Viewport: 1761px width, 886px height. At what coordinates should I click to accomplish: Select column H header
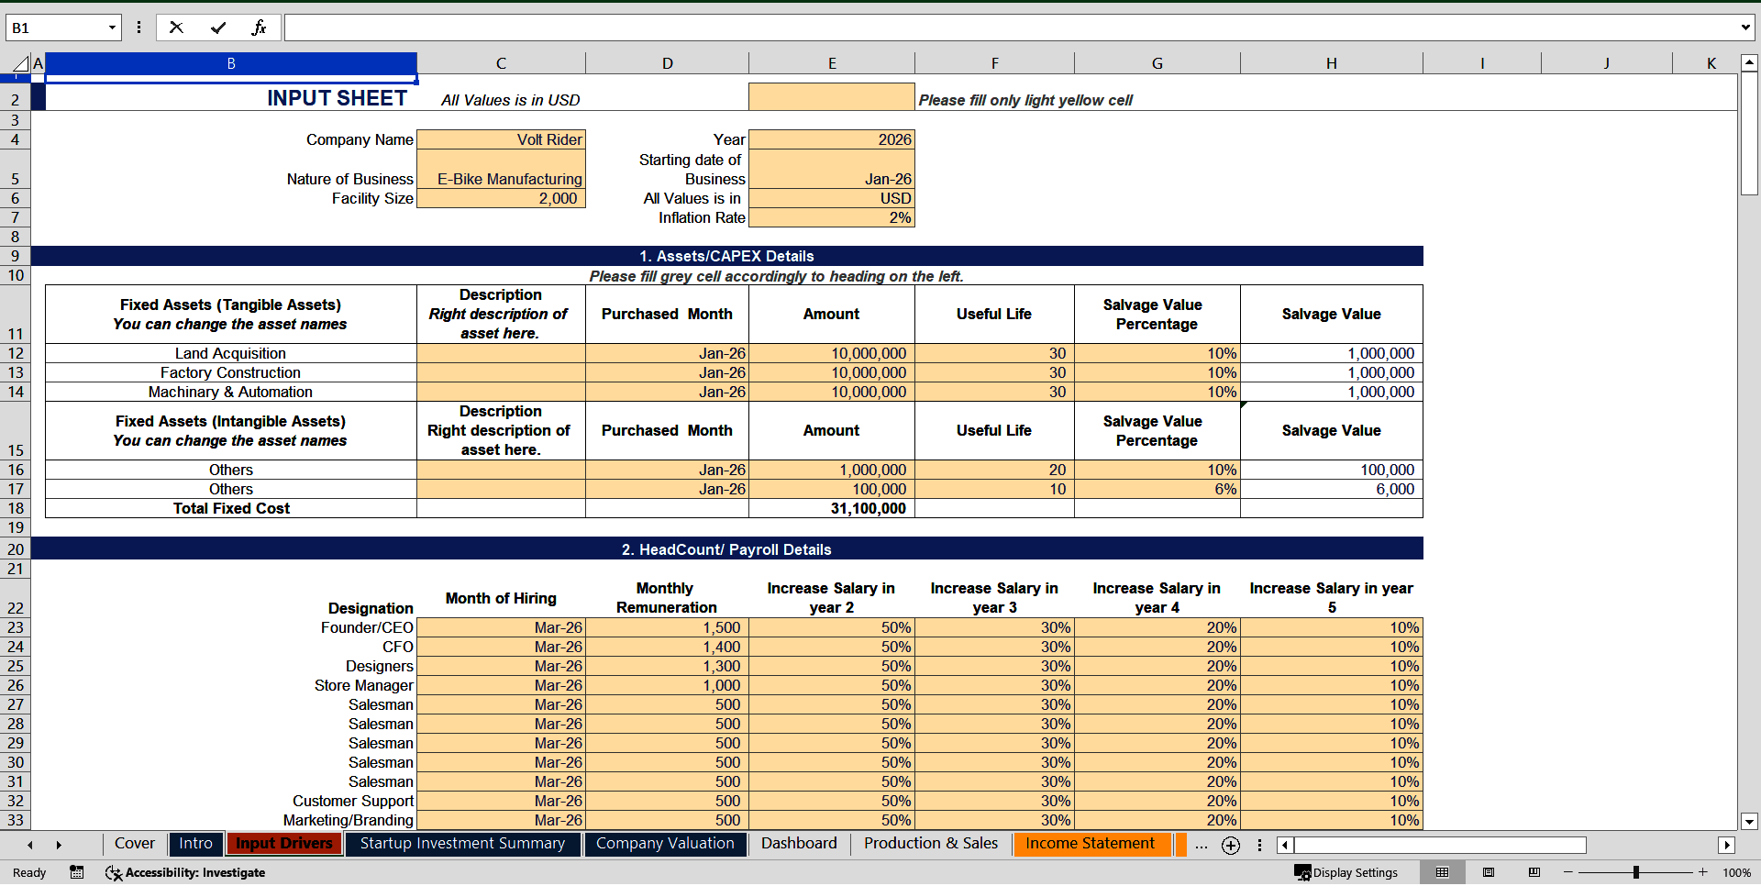1331,63
